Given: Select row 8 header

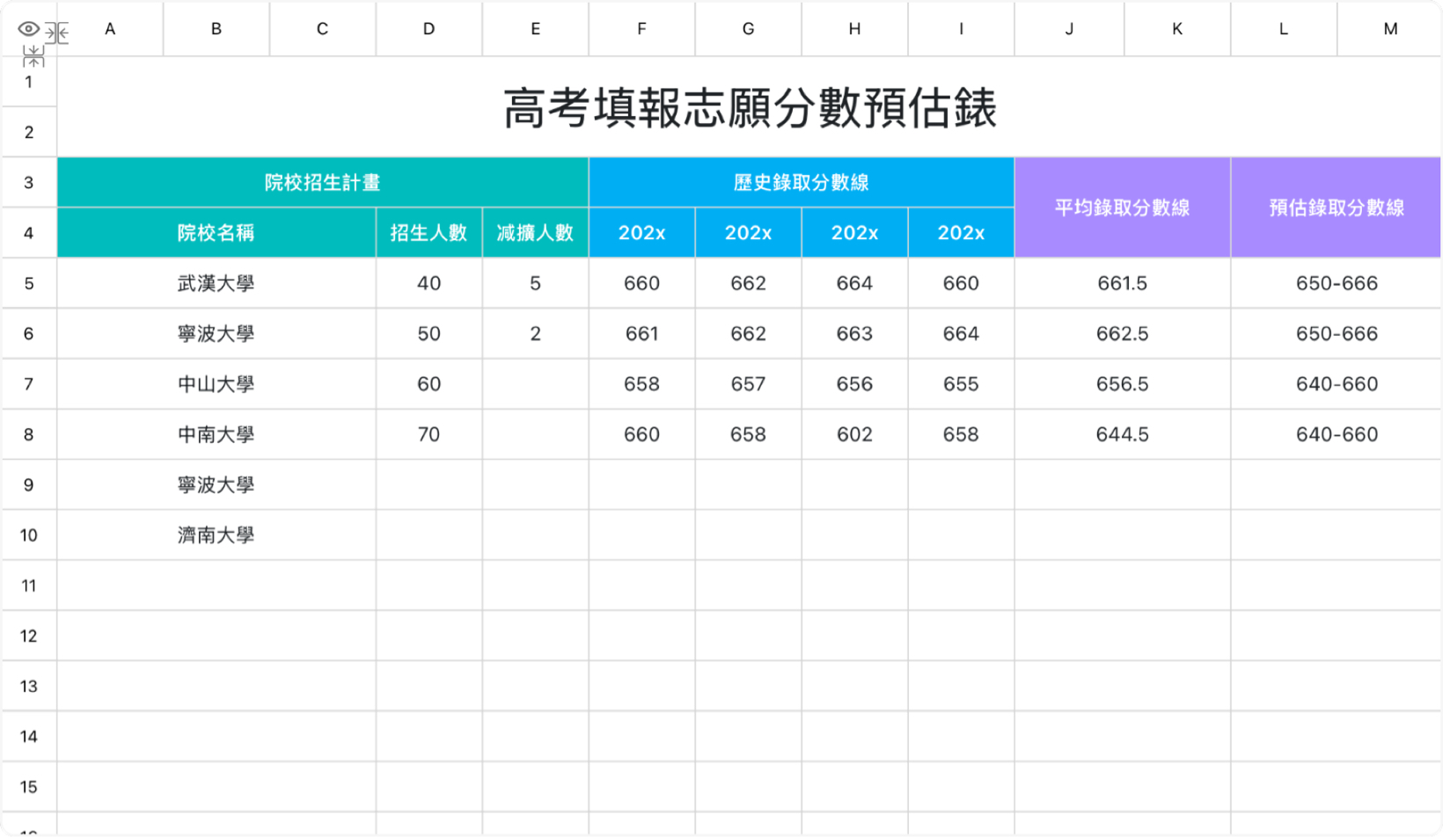Looking at the screenshot, I should (29, 434).
